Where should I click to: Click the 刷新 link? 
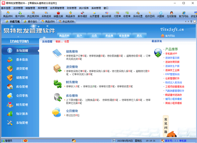[59, 41]
